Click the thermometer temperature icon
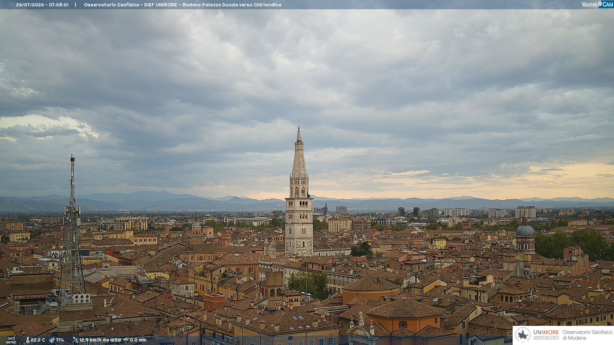Viewport: 614px width, 345px height. pyautogui.click(x=28, y=340)
